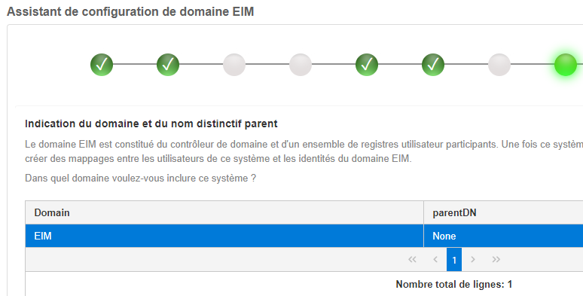Select page 1 in the paginator
583x296 pixels.
point(454,260)
